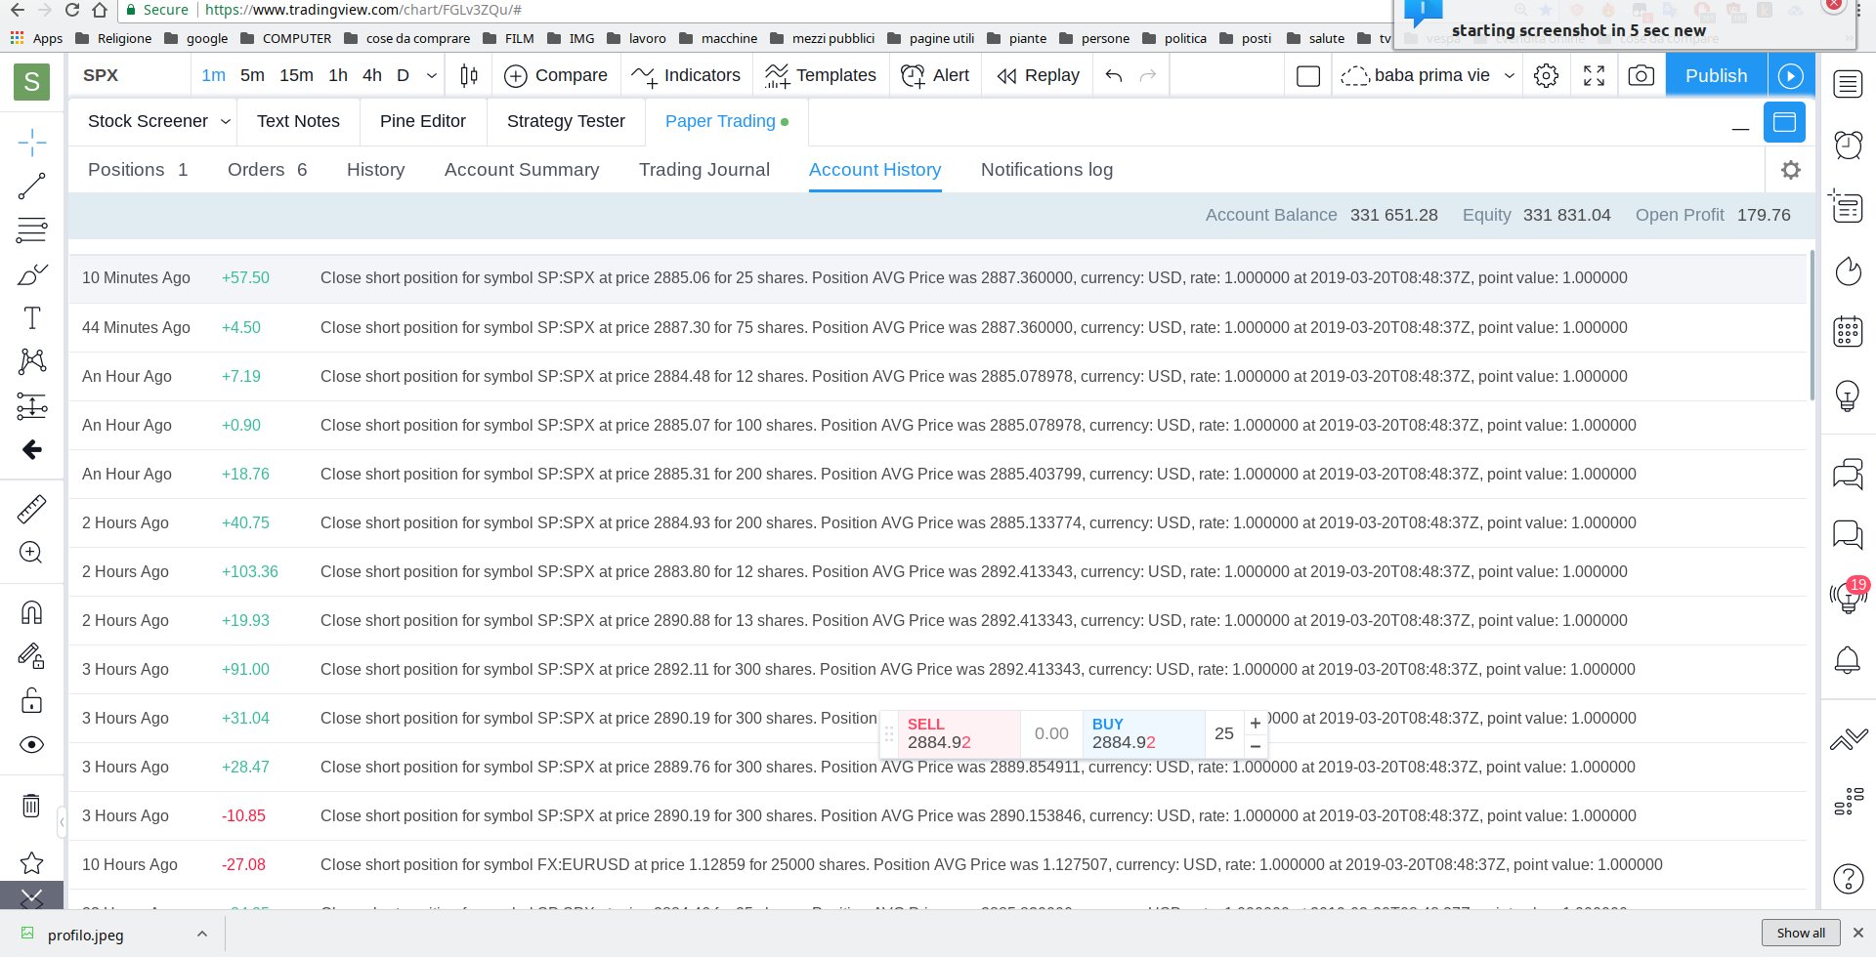Open the Indicators menu
The image size is (1876, 957).
point(686,75)
